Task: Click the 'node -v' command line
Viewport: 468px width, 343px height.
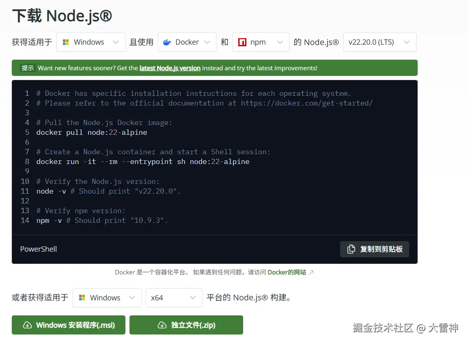Action: point(108,191)
